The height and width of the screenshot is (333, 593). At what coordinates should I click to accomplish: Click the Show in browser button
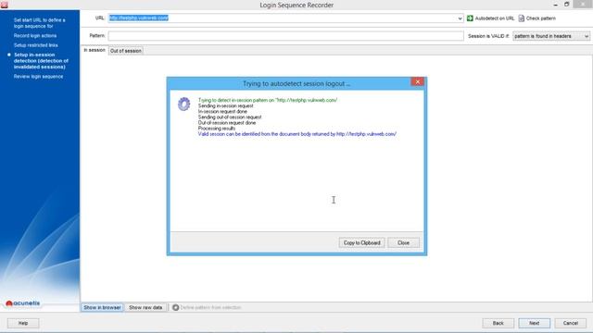[102, 307]
